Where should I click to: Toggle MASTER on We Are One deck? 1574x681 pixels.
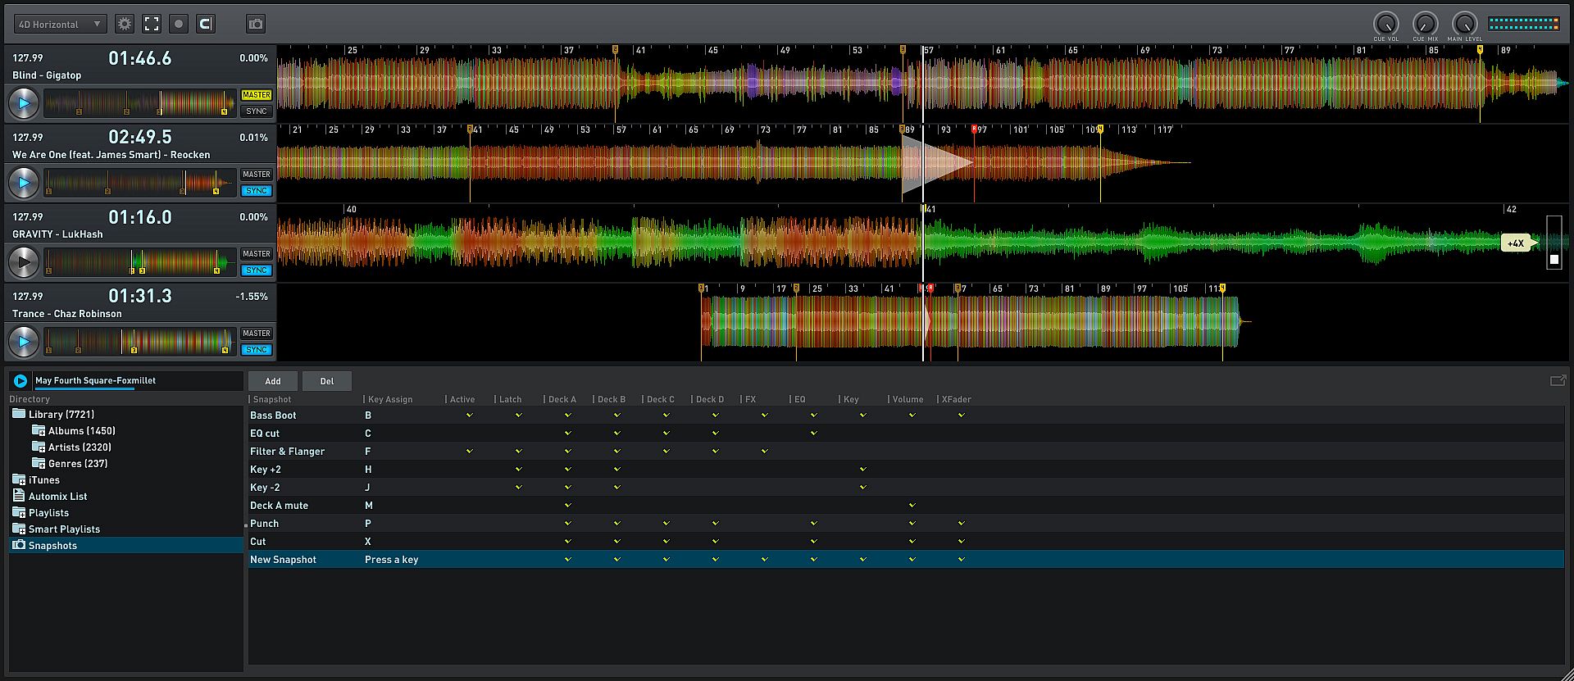257,175
